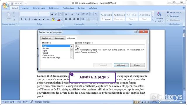
Task: Sort the paragraph with the A-Z icon
Action: coord(91,14)
